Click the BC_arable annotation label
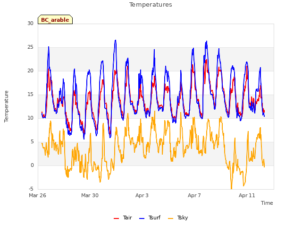The image size is (302, 227). coord(55,19)
